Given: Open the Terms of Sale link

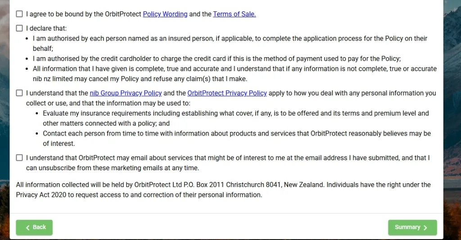Looking at the screenshot, I should tap(234, 14).
